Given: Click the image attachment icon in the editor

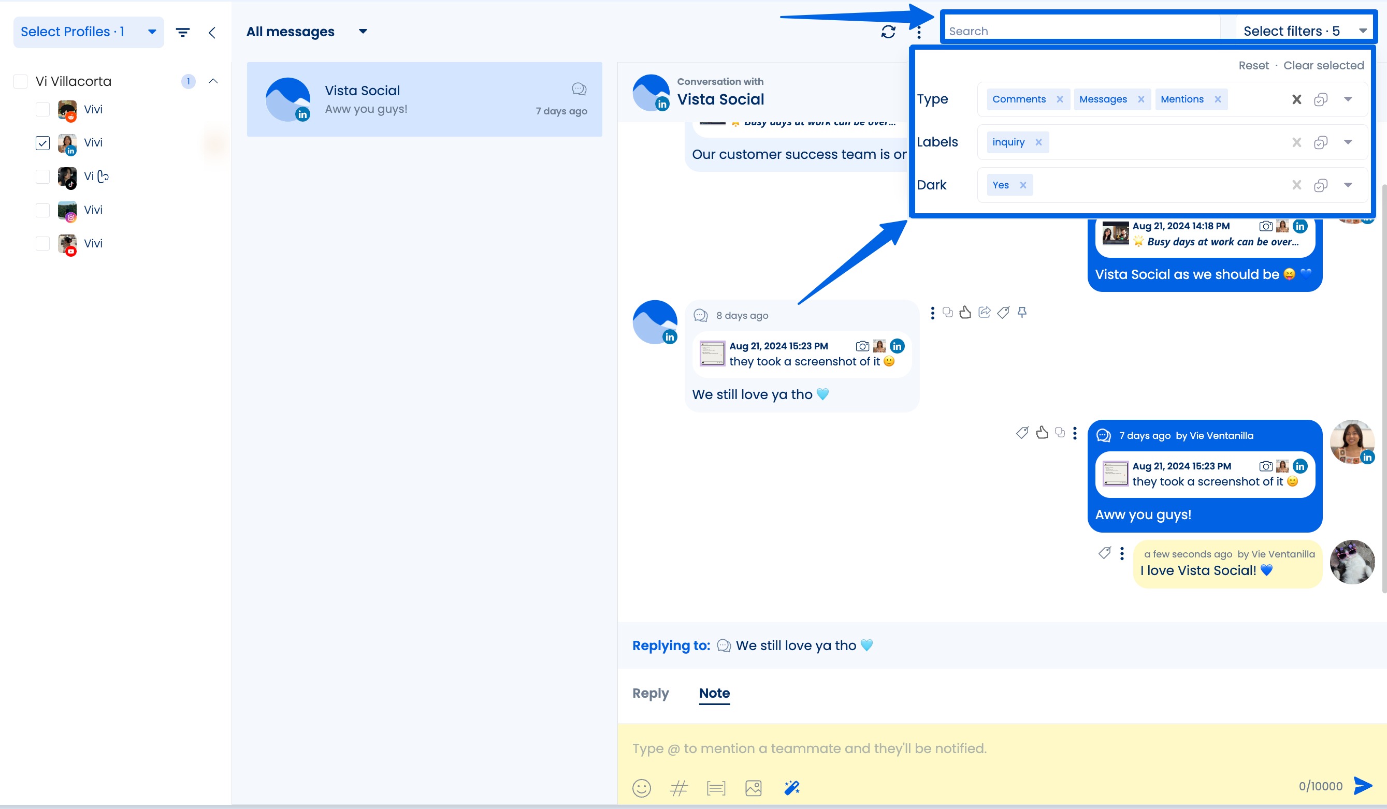Looking at the screenshot, I should [x=754, y=788].
